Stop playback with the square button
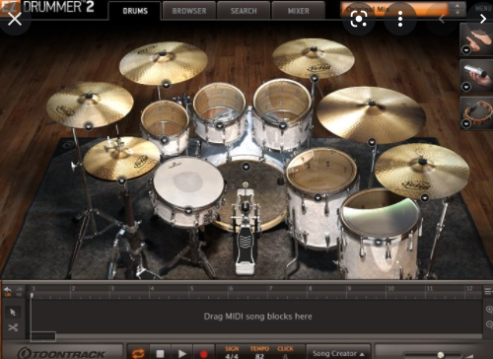The height and width of the screenshot is (359, 493). pyautogui.click(x=160, y=353)
